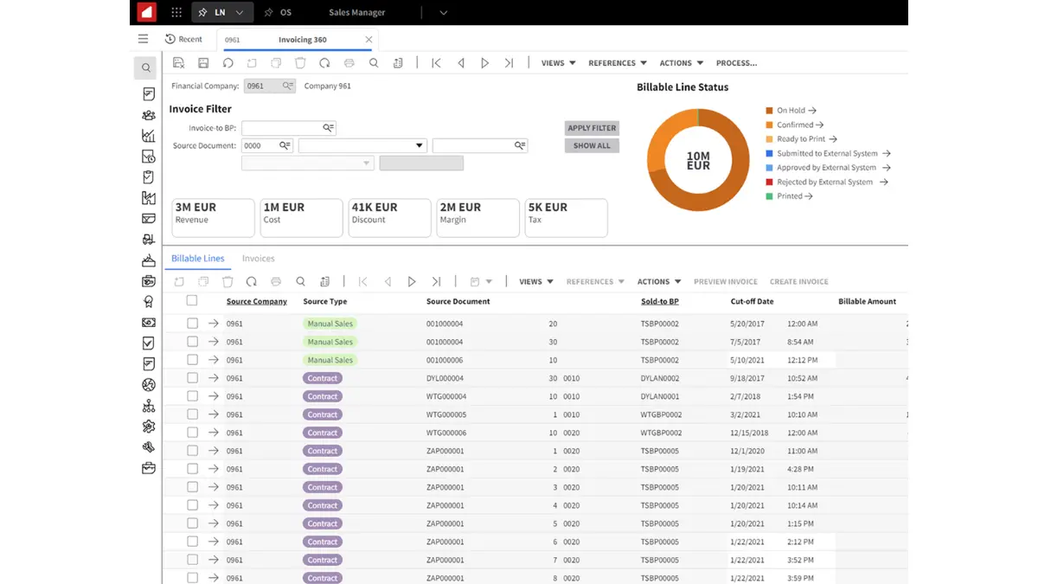Select the checkbox for row WTG000006
The width and height of the screenshot is (1038, 584).
click(x=192, y=433)
